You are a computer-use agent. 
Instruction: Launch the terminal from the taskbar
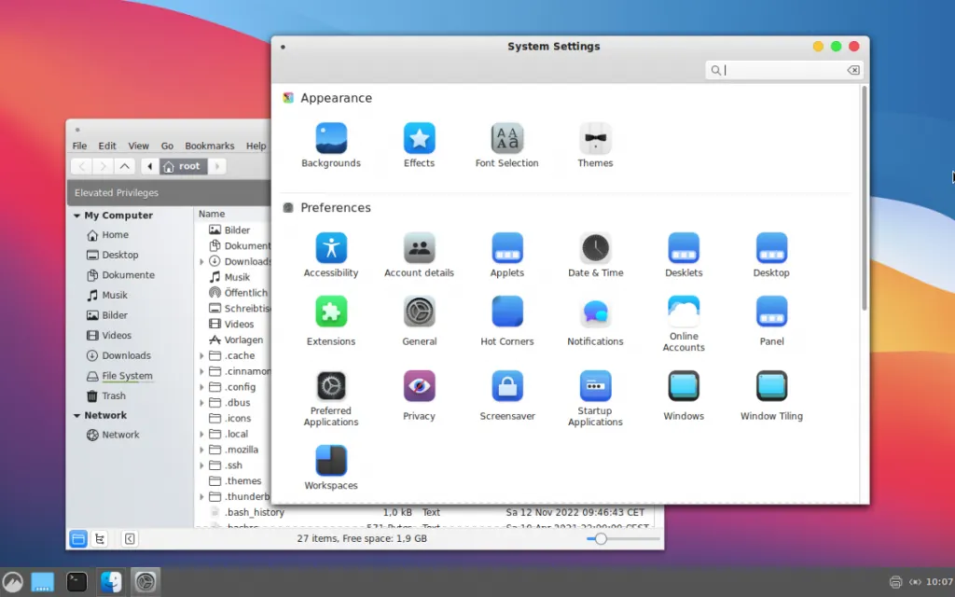[x=76, y=582]
